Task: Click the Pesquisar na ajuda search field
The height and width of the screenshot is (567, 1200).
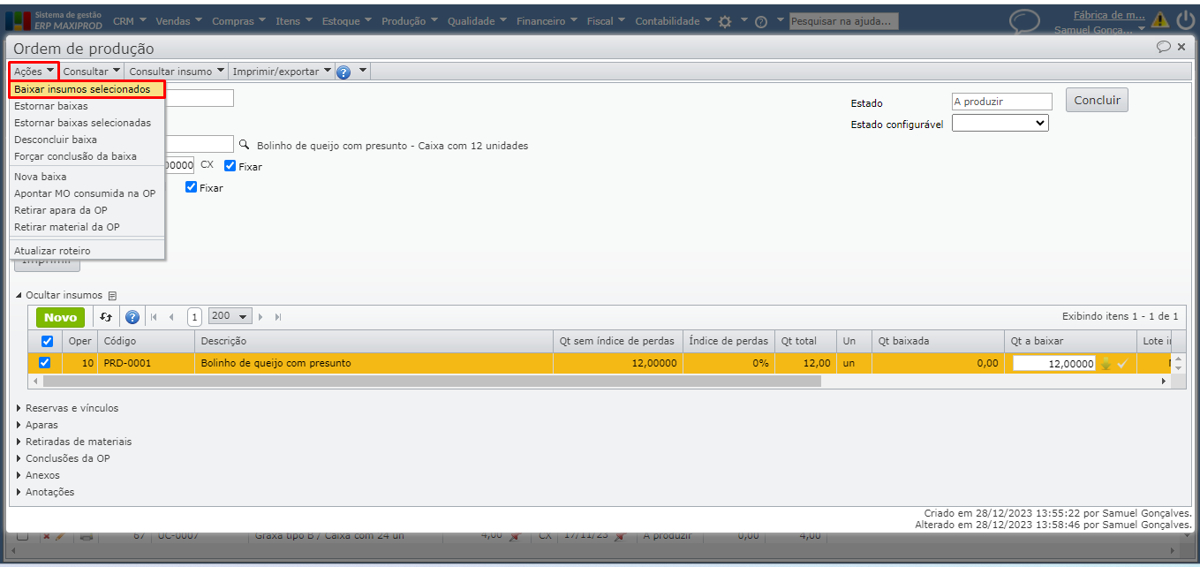Action: (843, 21)
